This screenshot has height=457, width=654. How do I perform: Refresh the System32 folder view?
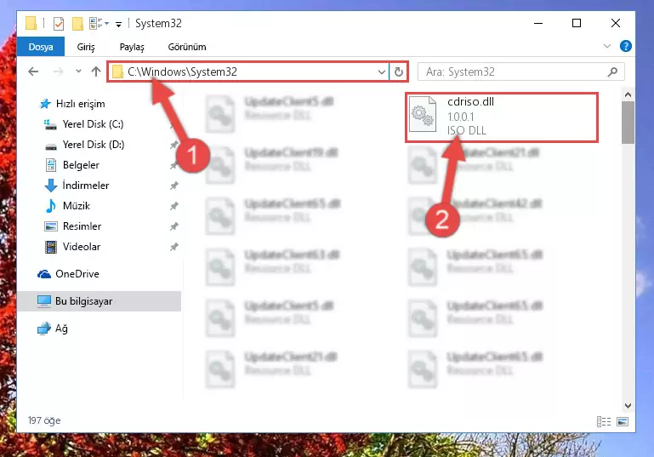398,71
